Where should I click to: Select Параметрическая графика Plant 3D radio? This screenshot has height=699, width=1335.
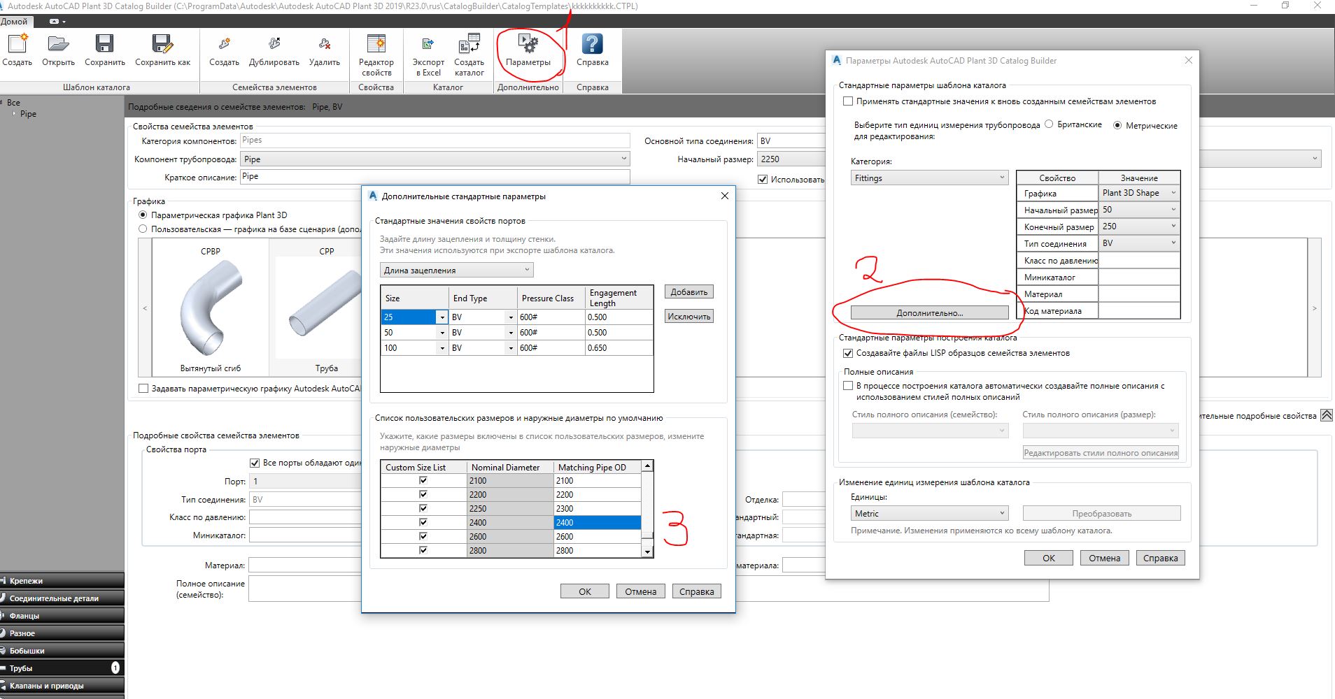(x=143, y=215)
